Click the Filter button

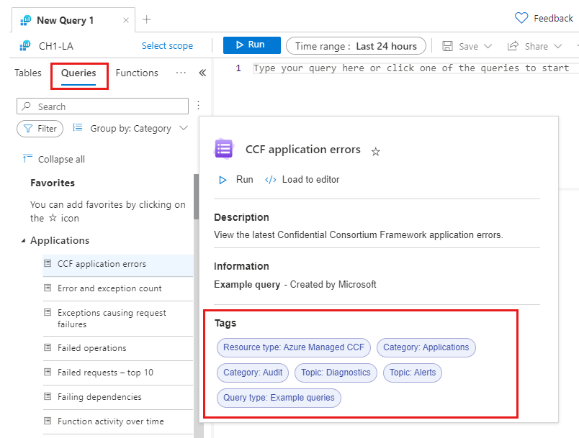coord(40,129)
